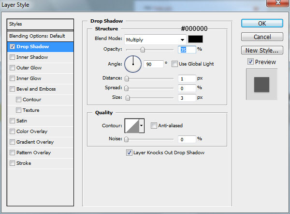
Task: Uncheck Layer Knocks Out Drop Shadow
Action: pos(129,153)
